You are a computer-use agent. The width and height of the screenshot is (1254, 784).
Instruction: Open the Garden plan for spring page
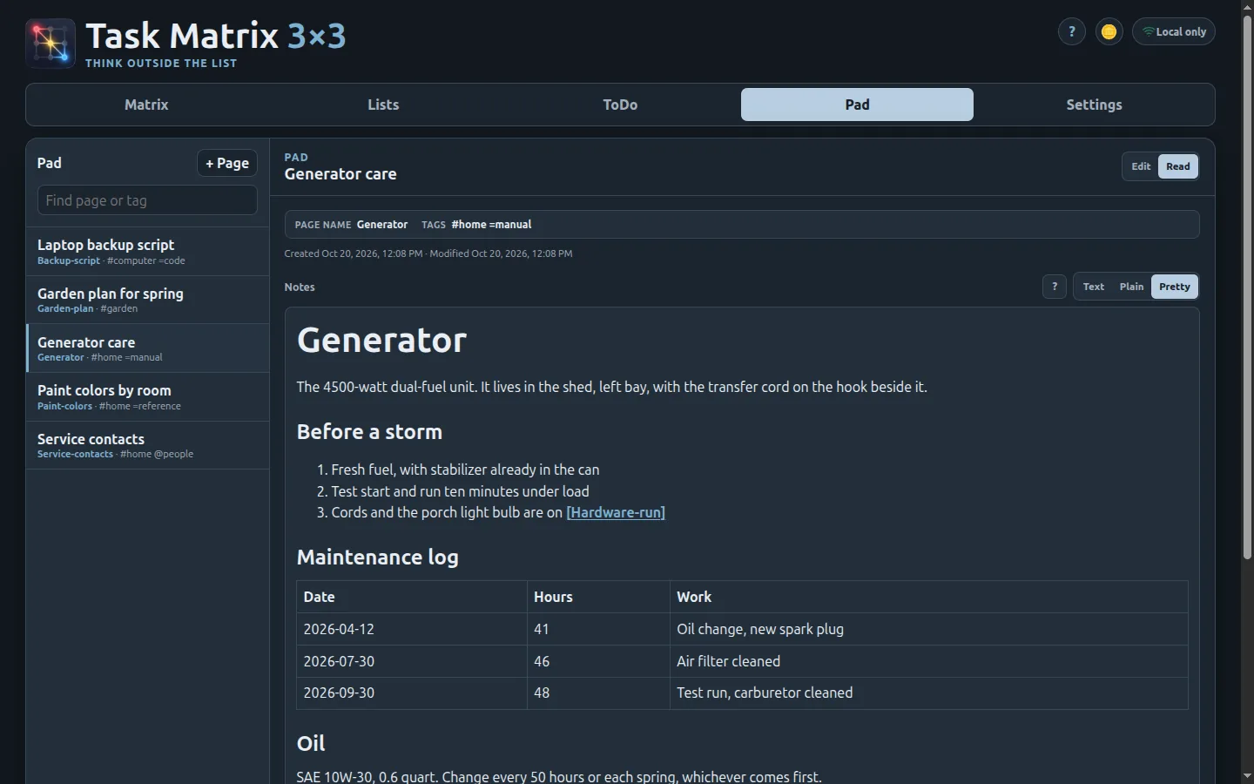click(148, 300)
